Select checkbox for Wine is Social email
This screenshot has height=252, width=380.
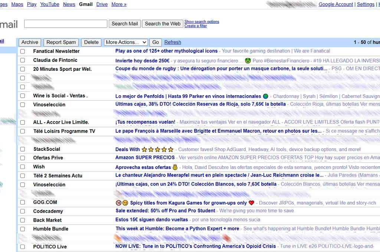23,96
